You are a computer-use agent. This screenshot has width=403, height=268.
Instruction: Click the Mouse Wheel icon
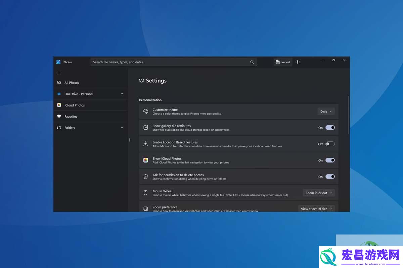coord(146,193)
